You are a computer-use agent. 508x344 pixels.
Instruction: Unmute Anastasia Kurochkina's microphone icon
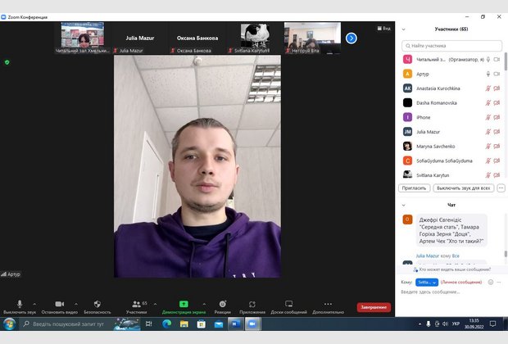pos(488,88)
